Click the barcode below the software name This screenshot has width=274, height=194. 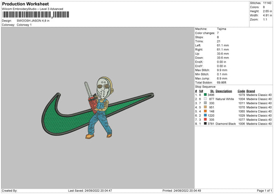click(x=27, y=15)
